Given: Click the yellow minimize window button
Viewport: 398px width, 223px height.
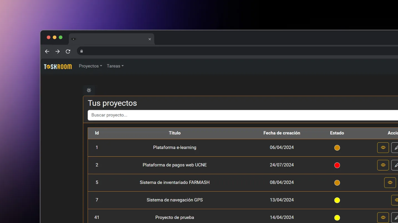Looking at the screenshot, I should (55, 37).
